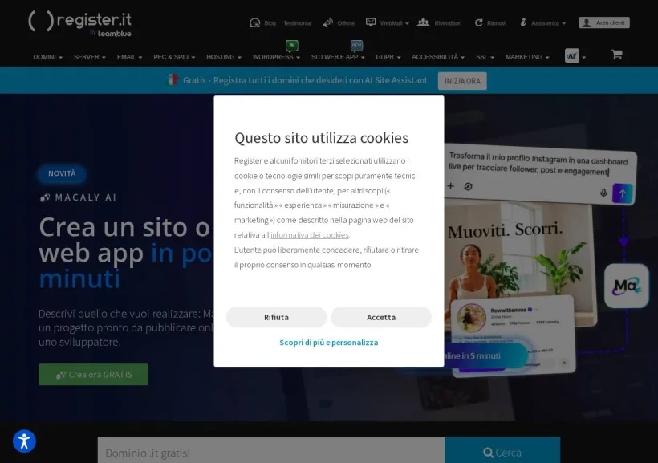The image size is (658, 463).
Task: Click the badge above SITI WEB E APP
Action: coord(356,45)
